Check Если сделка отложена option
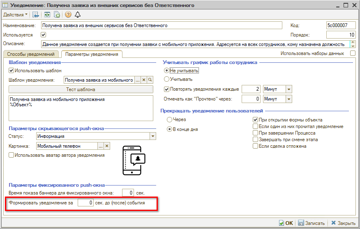 (x=255, y=146)
